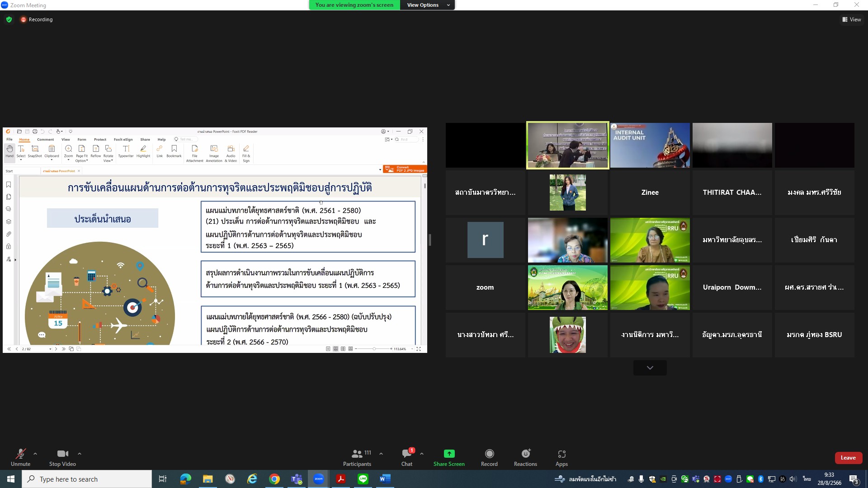Switch to Protect tab in Foxit
Image resolution: width=868 pixels, height=488 pixels.
(x=100, y=140)
